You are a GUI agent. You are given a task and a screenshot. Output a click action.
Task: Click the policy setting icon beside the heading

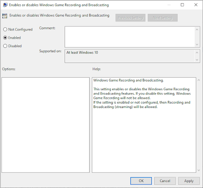pyautogui.click(x=5, y=16)
